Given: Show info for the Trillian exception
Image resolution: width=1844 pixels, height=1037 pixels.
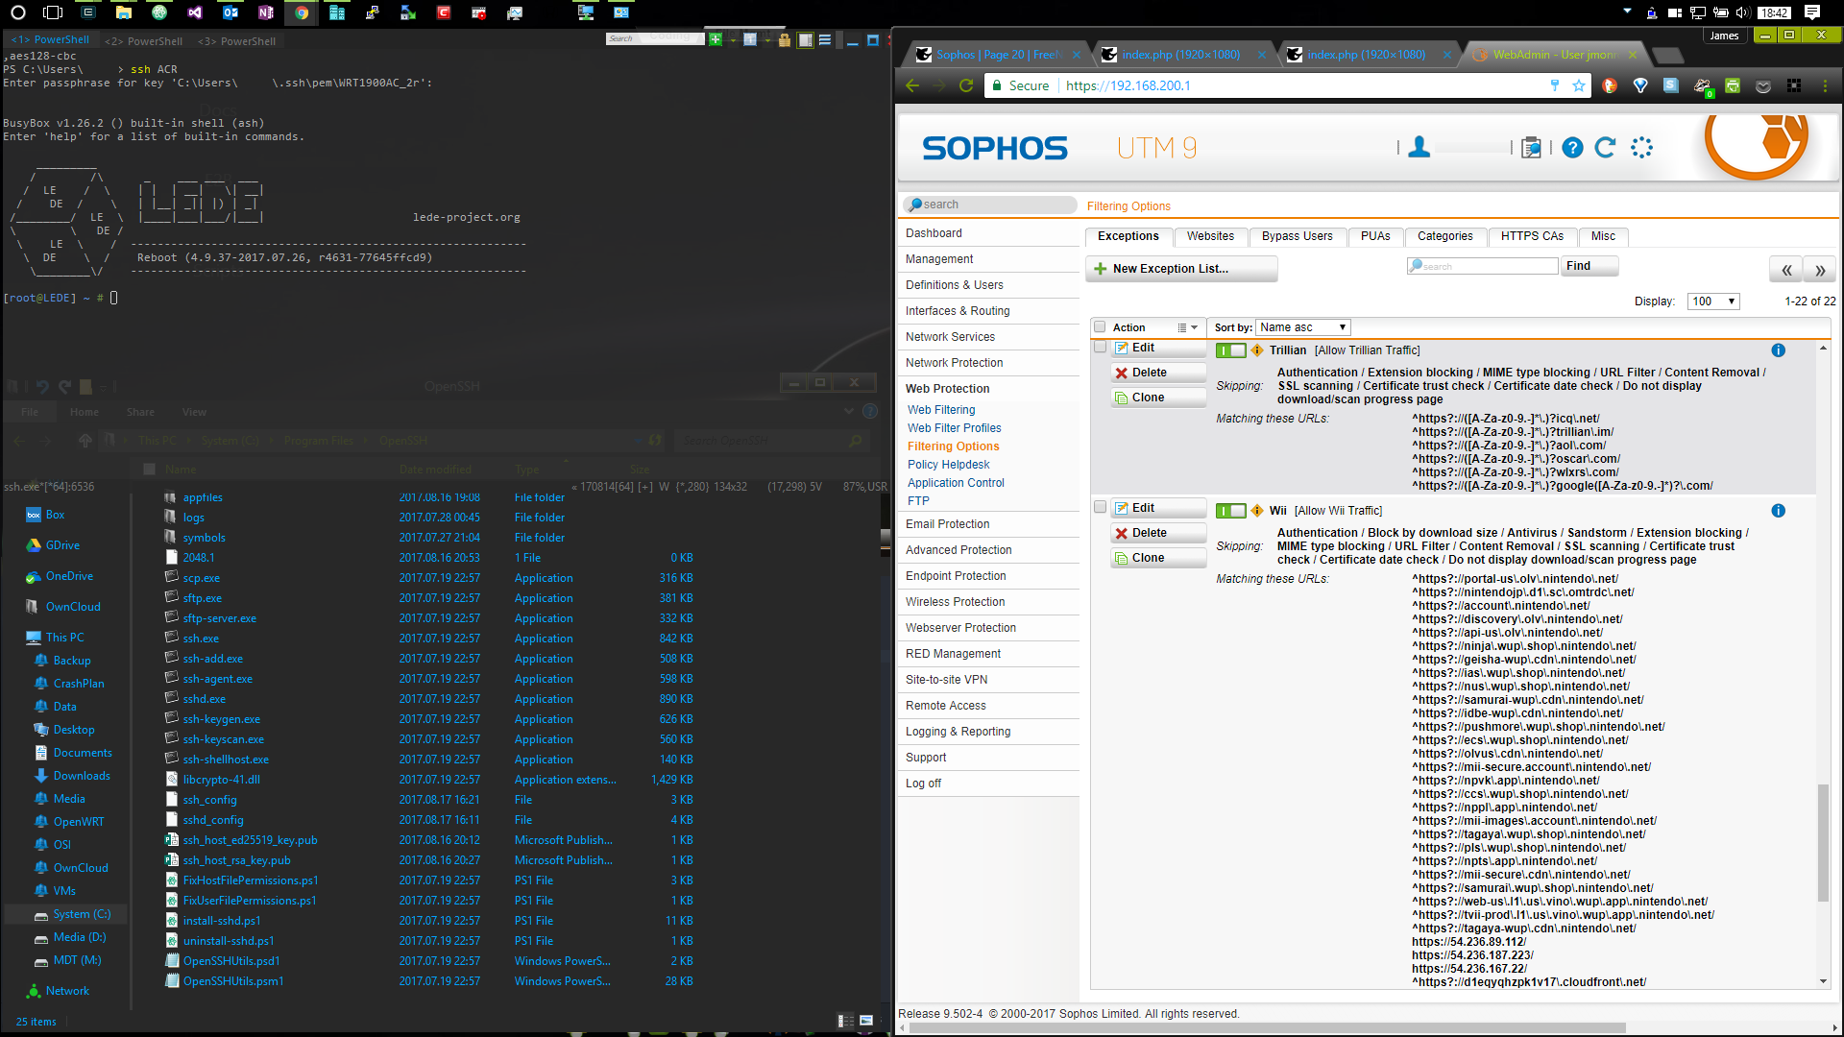Looking at the screenshot, I should 1778,350.
